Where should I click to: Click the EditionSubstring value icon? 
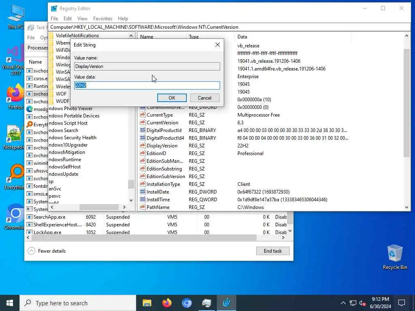click(x=143, y=168)
